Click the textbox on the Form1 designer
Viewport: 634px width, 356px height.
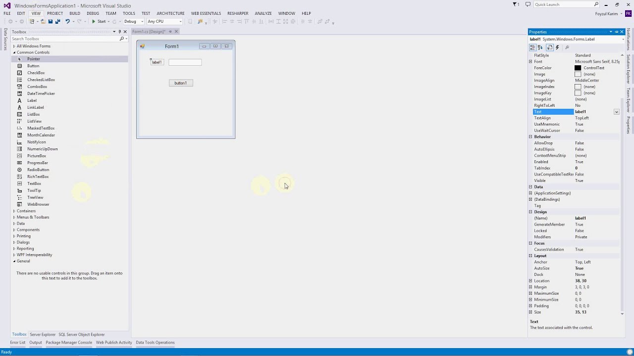185,62
